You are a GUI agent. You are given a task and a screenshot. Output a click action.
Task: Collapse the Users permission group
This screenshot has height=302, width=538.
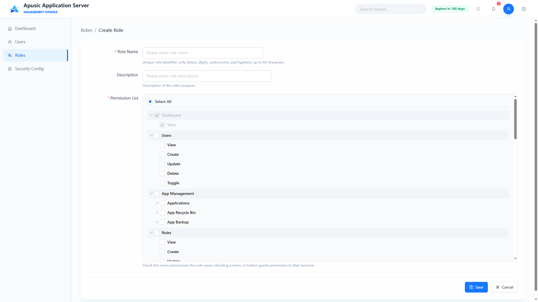151,135
